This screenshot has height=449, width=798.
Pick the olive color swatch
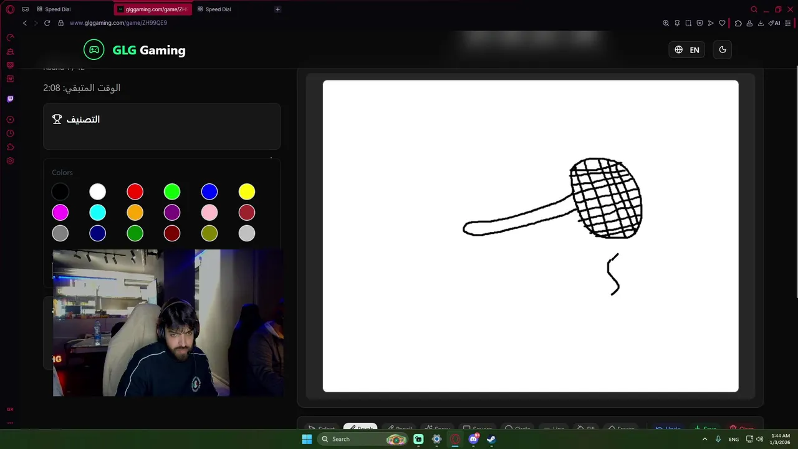coord(209,233)
